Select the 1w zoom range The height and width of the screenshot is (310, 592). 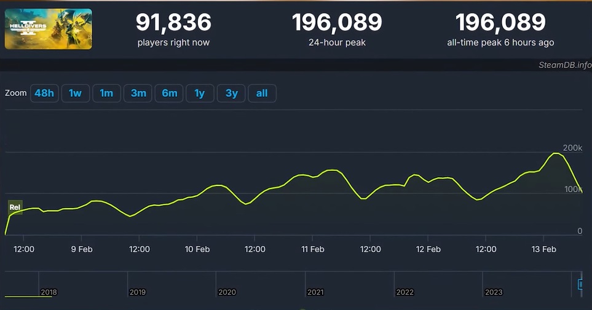(x=75, y=93)
